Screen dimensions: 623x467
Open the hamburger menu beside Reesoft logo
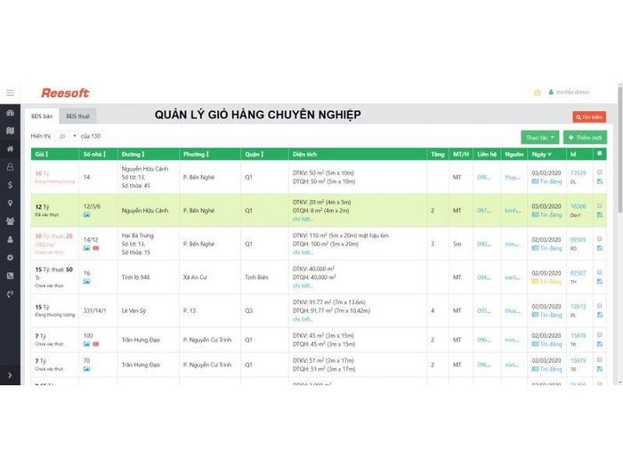(11, 93)
